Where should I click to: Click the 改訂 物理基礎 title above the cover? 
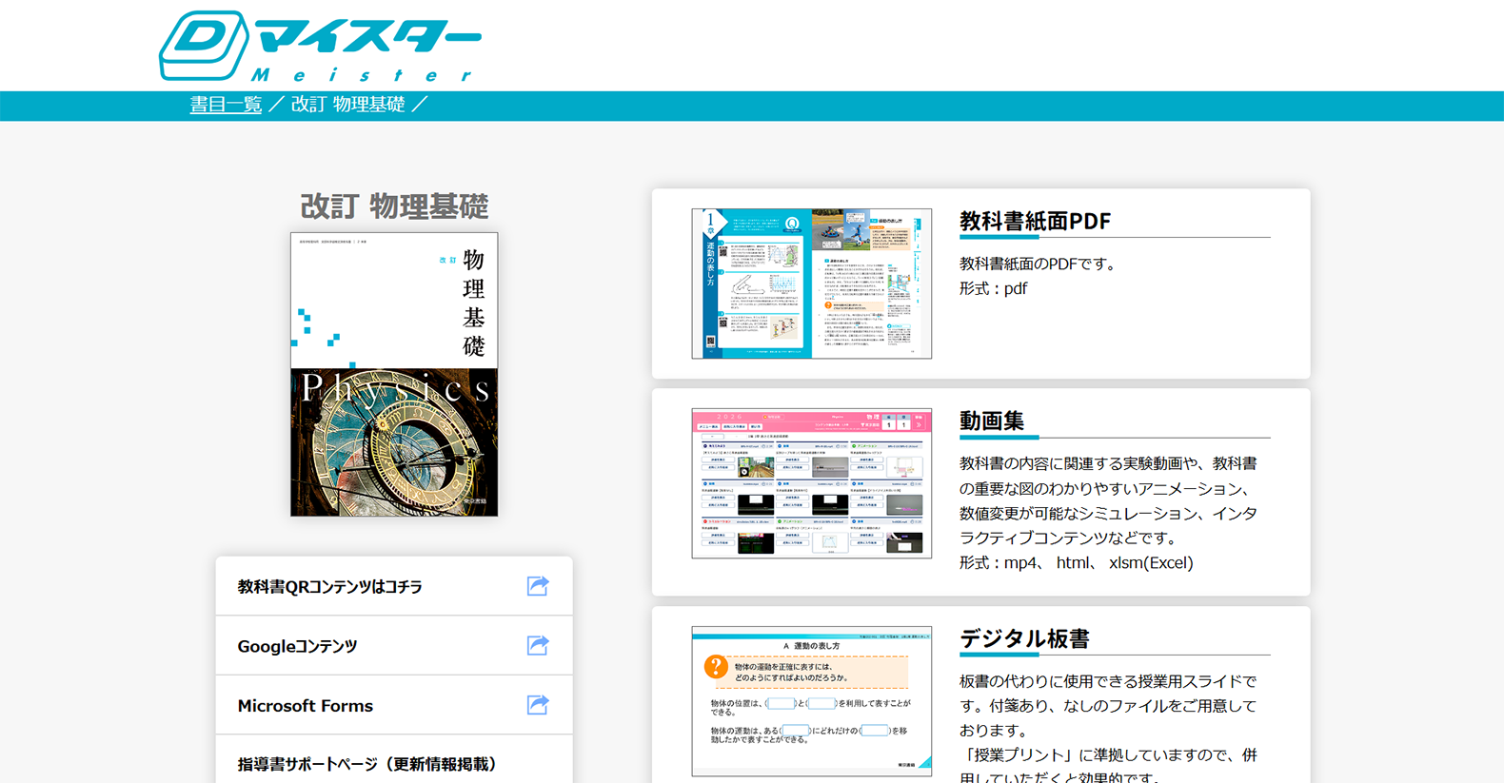point(394,206)
